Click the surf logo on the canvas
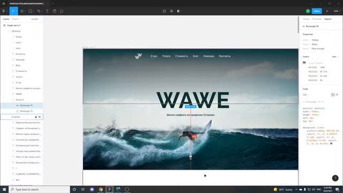Viewport: 343px width, 193px height. pyautogui.click(x=138, y=56)
